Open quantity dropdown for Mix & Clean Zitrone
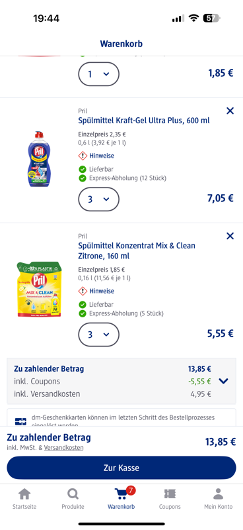This screenshot has height=530, width=243. (99, 335)
